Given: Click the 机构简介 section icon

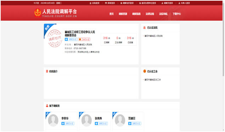Looking at the screenshot, I should point(47,71).
